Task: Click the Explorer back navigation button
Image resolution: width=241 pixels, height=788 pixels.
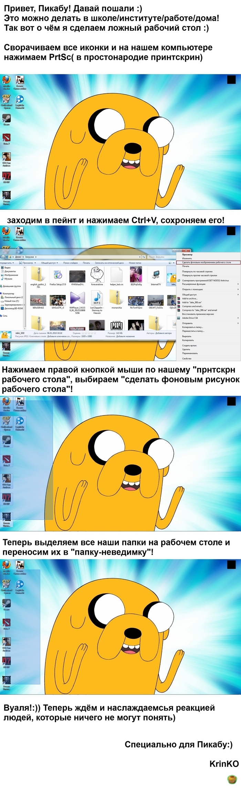Action: [3, 257]
